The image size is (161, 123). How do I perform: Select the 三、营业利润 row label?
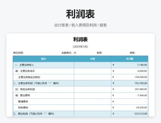(34, 114)
